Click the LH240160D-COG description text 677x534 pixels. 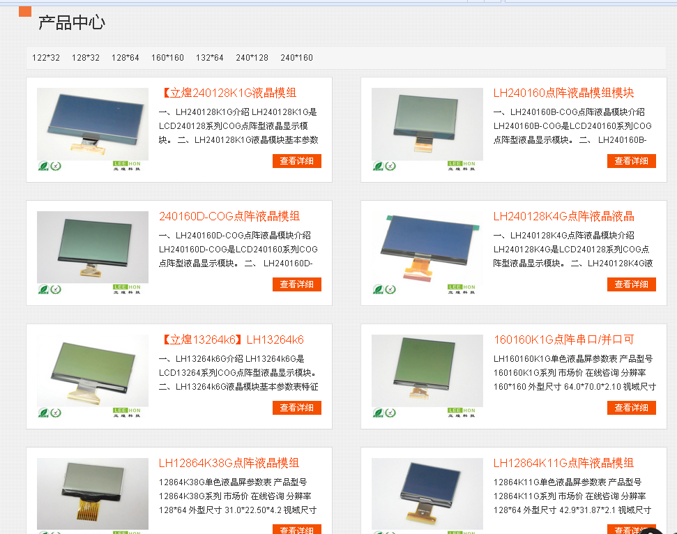point(238,250)
